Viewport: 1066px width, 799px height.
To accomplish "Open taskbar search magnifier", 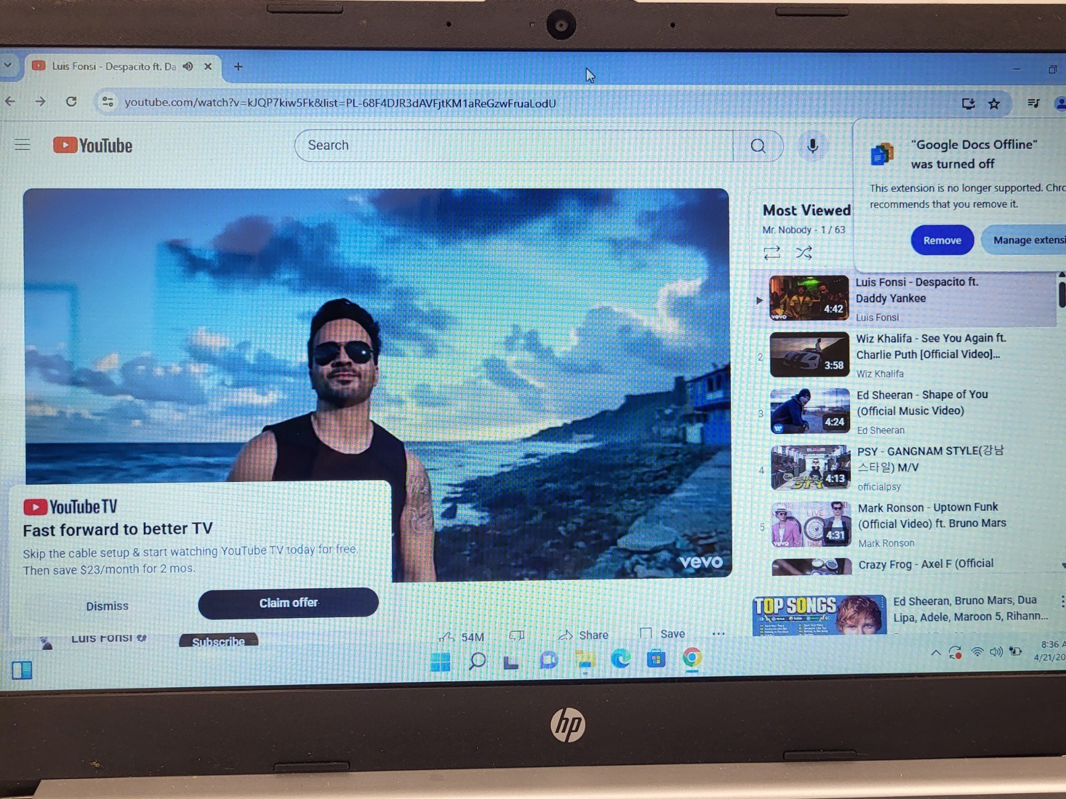I will (477, 661).
